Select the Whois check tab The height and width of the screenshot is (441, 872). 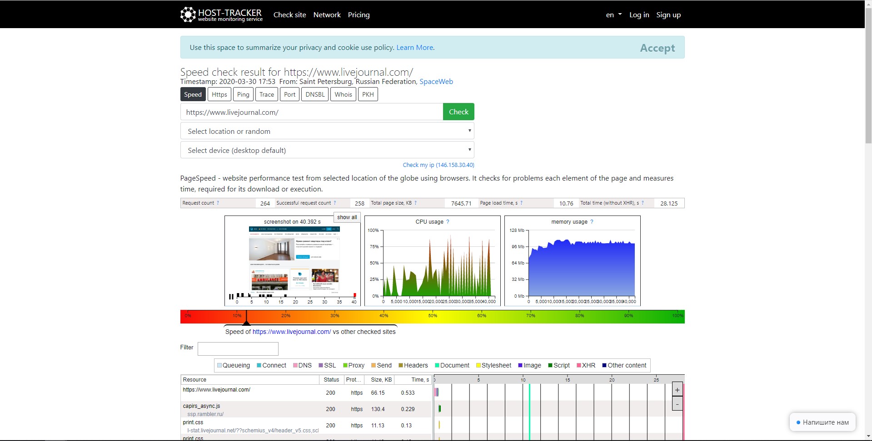click(x=344, y=94)
